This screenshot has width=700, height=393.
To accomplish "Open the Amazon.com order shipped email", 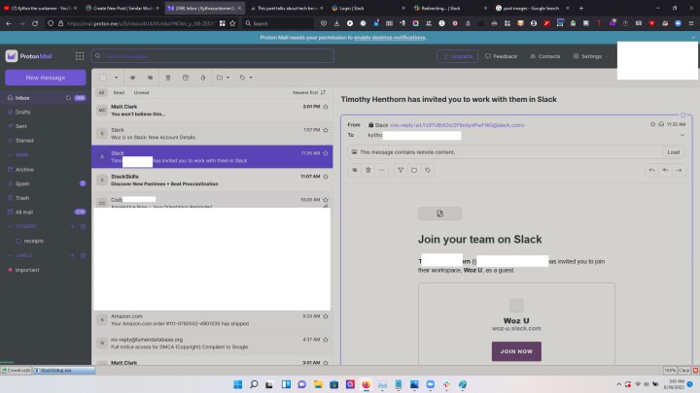I will click(212, 320).
